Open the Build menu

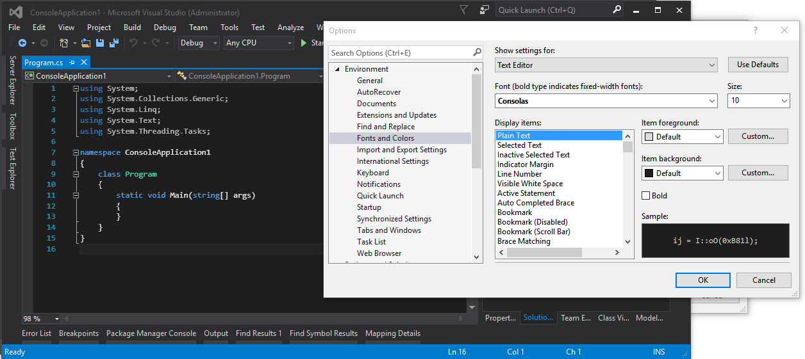pyautogui.click(x=132, y=28)
